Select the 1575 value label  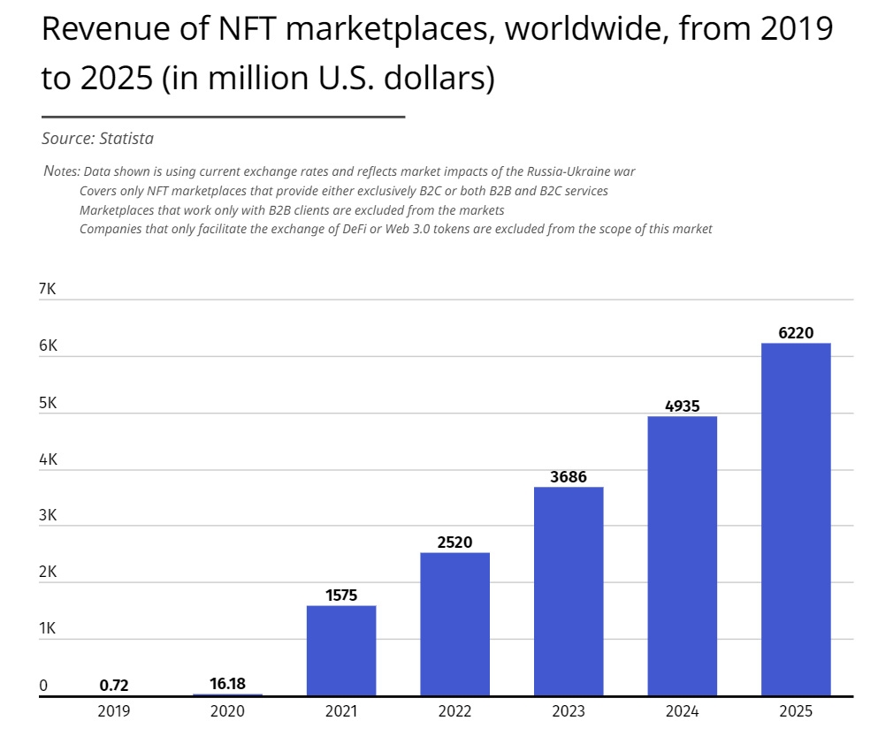click(341, 595)
